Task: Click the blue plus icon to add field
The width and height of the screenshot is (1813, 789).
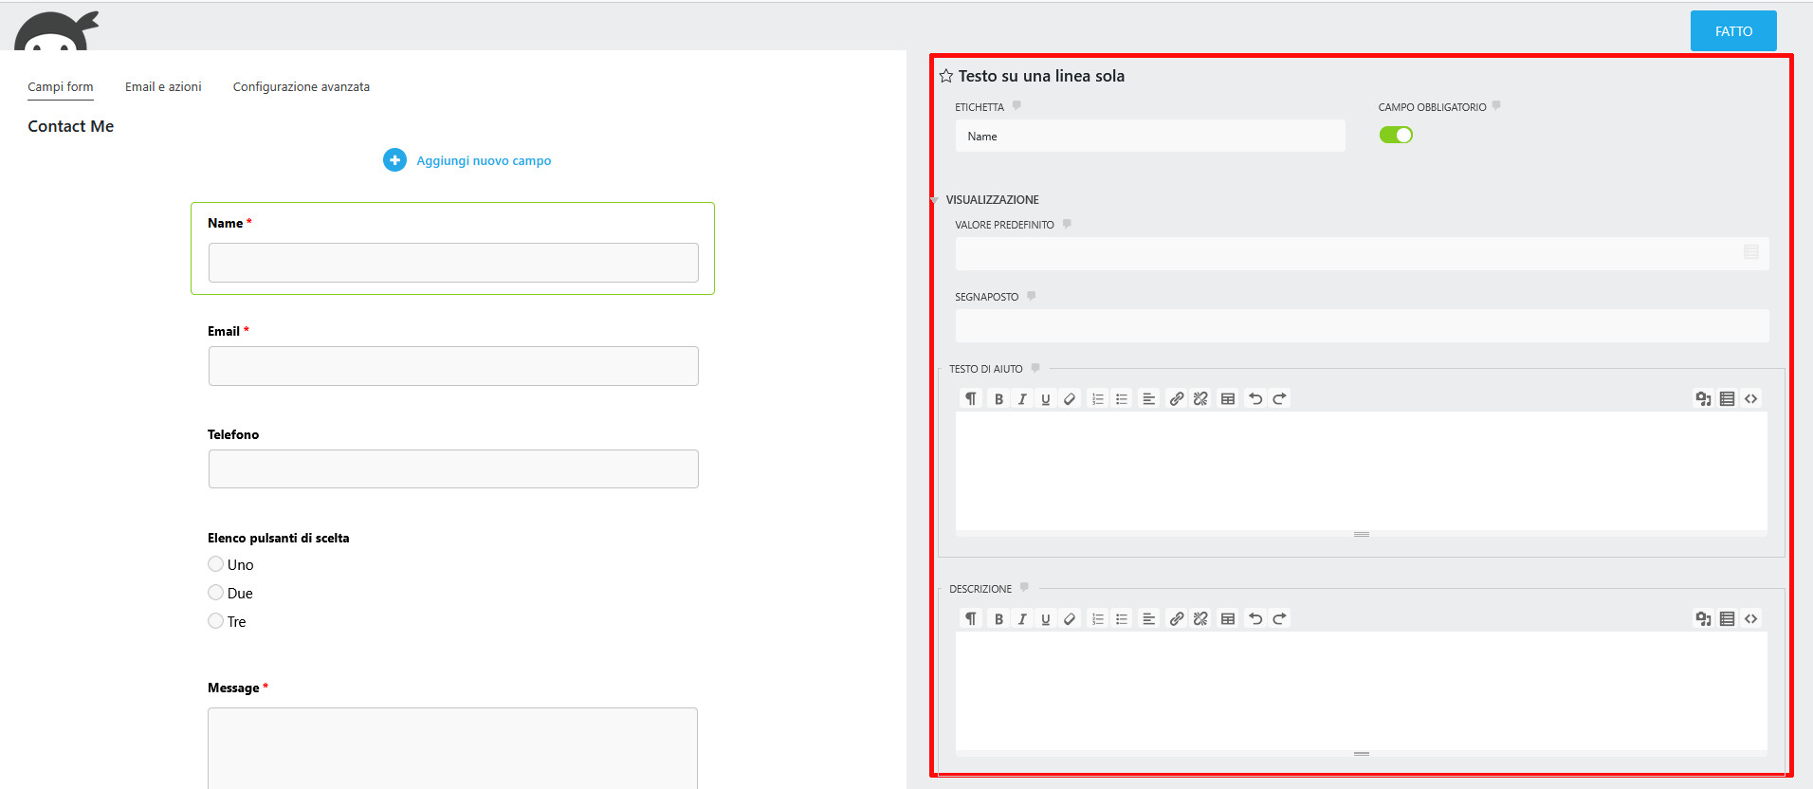Action: pos(394,160)
